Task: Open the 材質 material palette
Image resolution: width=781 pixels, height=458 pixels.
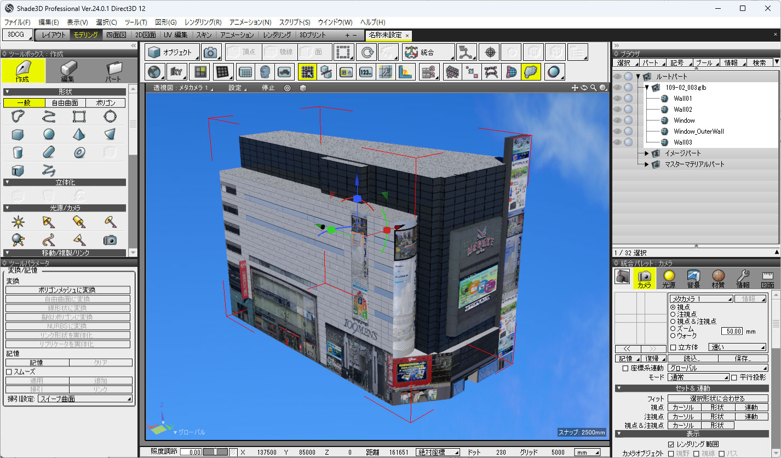Action: pyautogui.click(x=718, y=279)
